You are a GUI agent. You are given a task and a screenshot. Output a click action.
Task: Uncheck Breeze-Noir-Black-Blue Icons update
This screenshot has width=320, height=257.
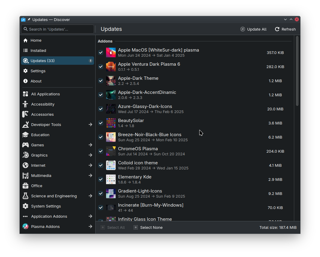[x=101, y=137]
